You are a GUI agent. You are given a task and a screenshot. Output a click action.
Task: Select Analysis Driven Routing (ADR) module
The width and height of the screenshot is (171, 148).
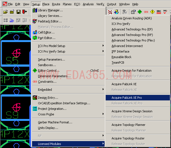138,18
